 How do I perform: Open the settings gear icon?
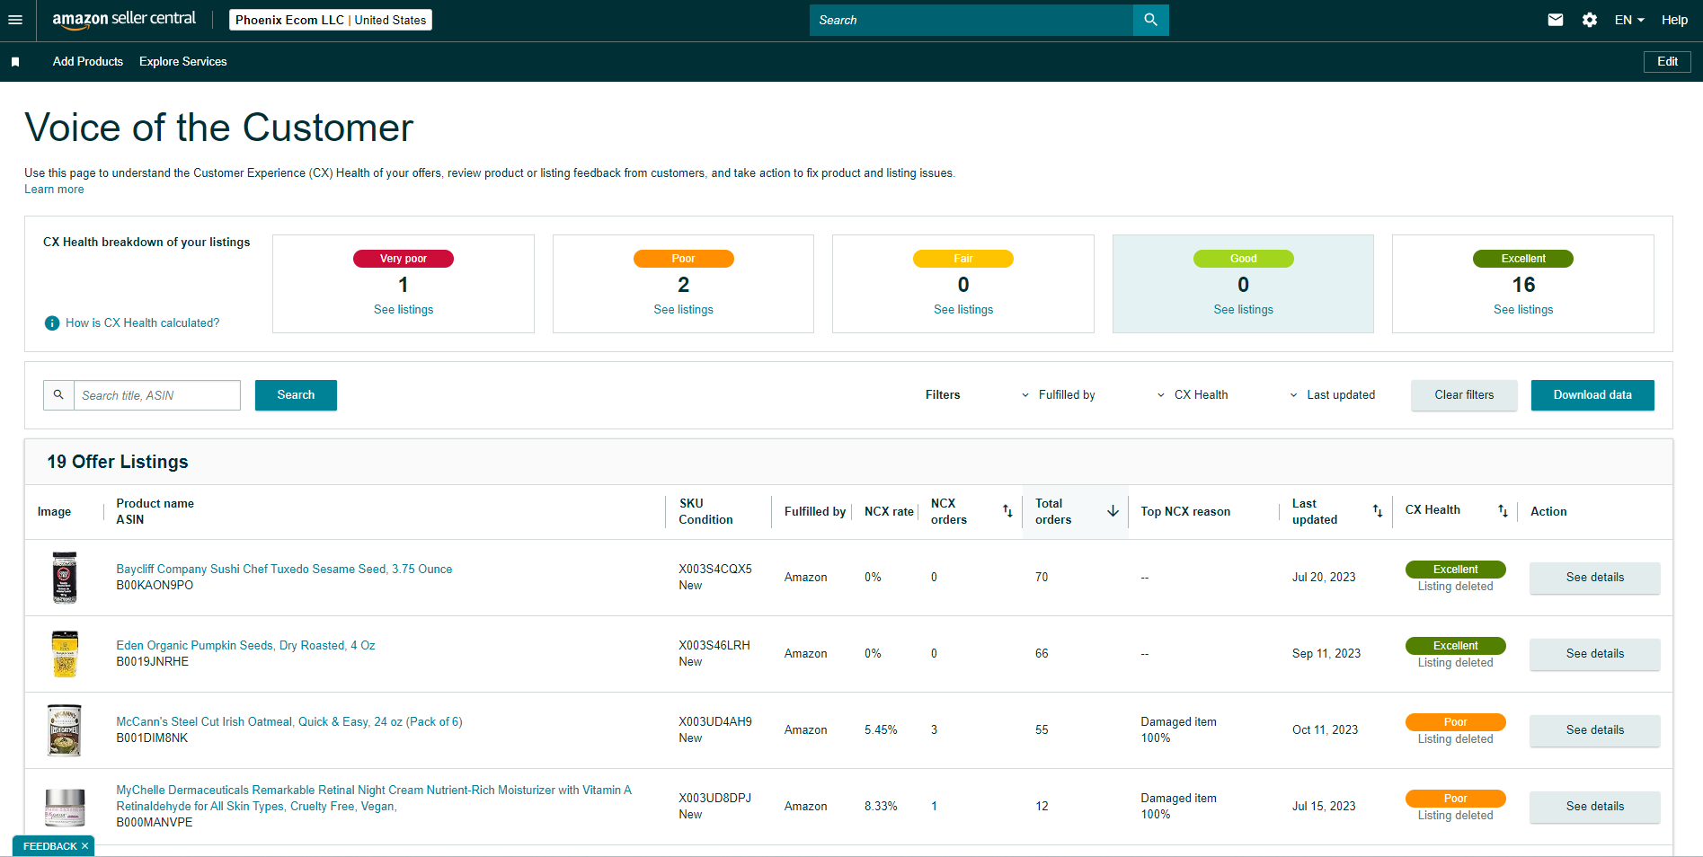click(1590, 20)
